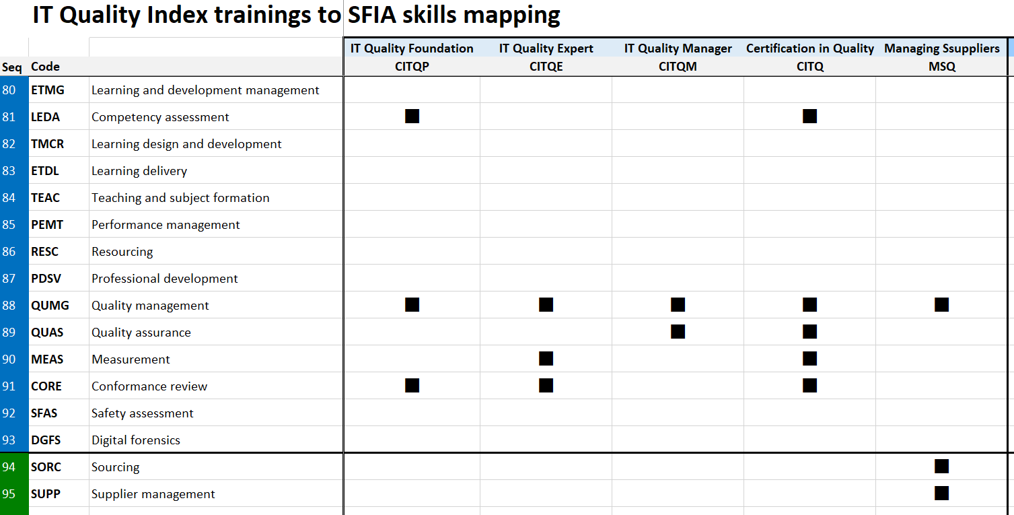This screenshot has width=1014, height=515.
Task: Select the 'Sourcing' cell
Action: [216, 467]
